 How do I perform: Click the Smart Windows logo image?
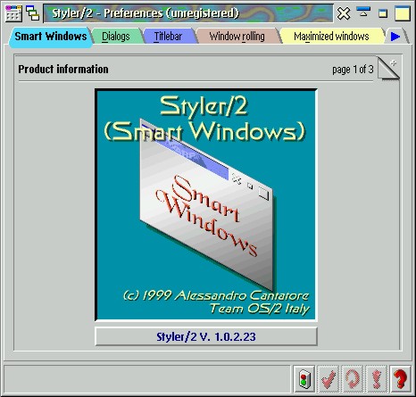coord(206,204)
